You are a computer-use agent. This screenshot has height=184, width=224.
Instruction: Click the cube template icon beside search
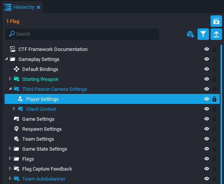(x=190, y=34)
